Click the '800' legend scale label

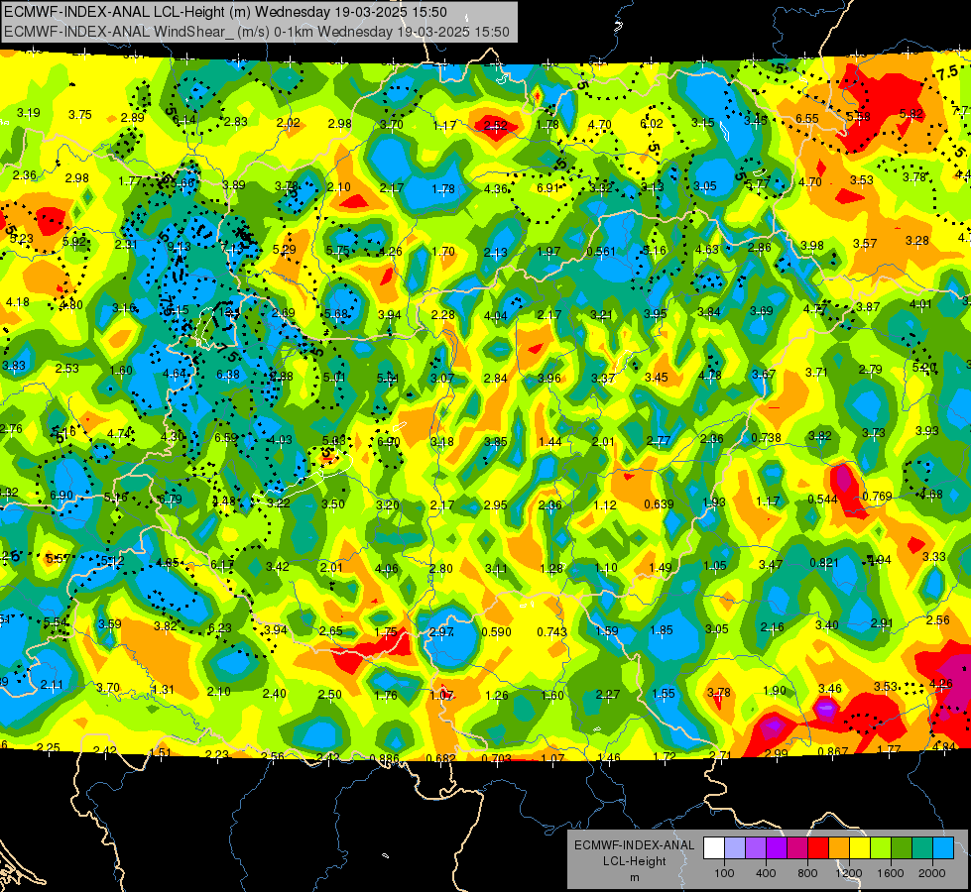coord(807,873)
